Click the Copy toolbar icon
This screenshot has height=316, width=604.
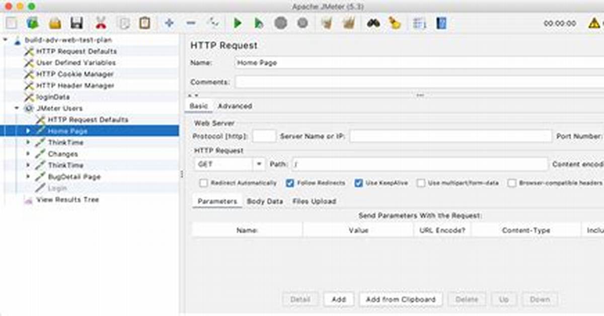123,23
